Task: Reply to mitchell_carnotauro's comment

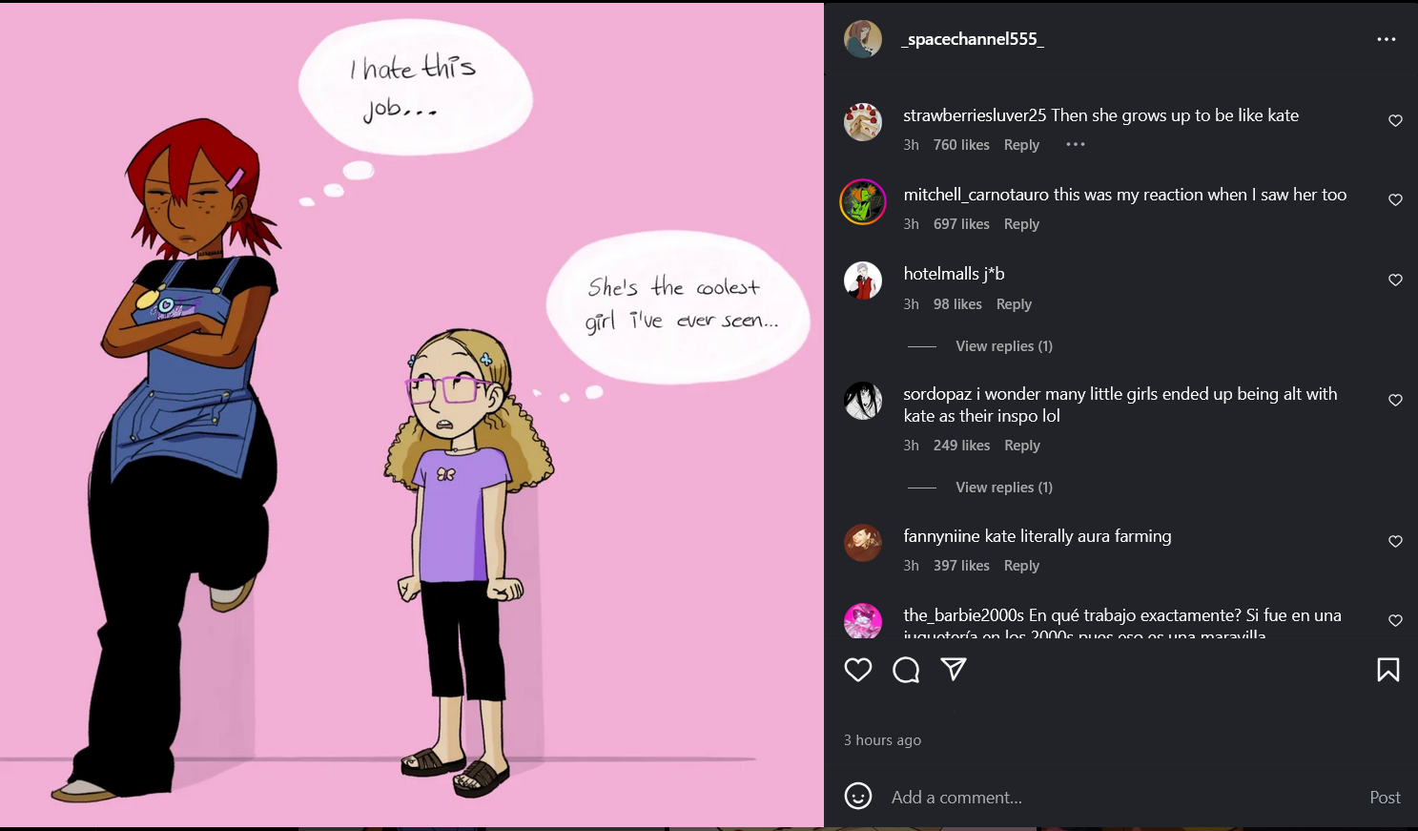Action: click(1021, 224)
